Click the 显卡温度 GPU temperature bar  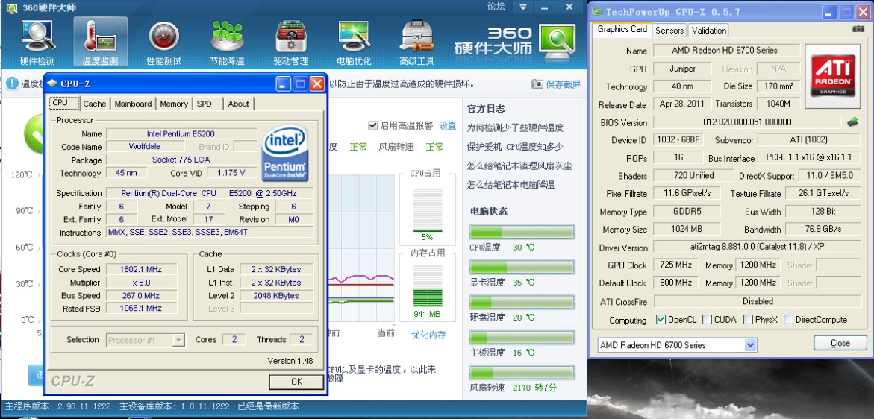click(x=522, y=267)
